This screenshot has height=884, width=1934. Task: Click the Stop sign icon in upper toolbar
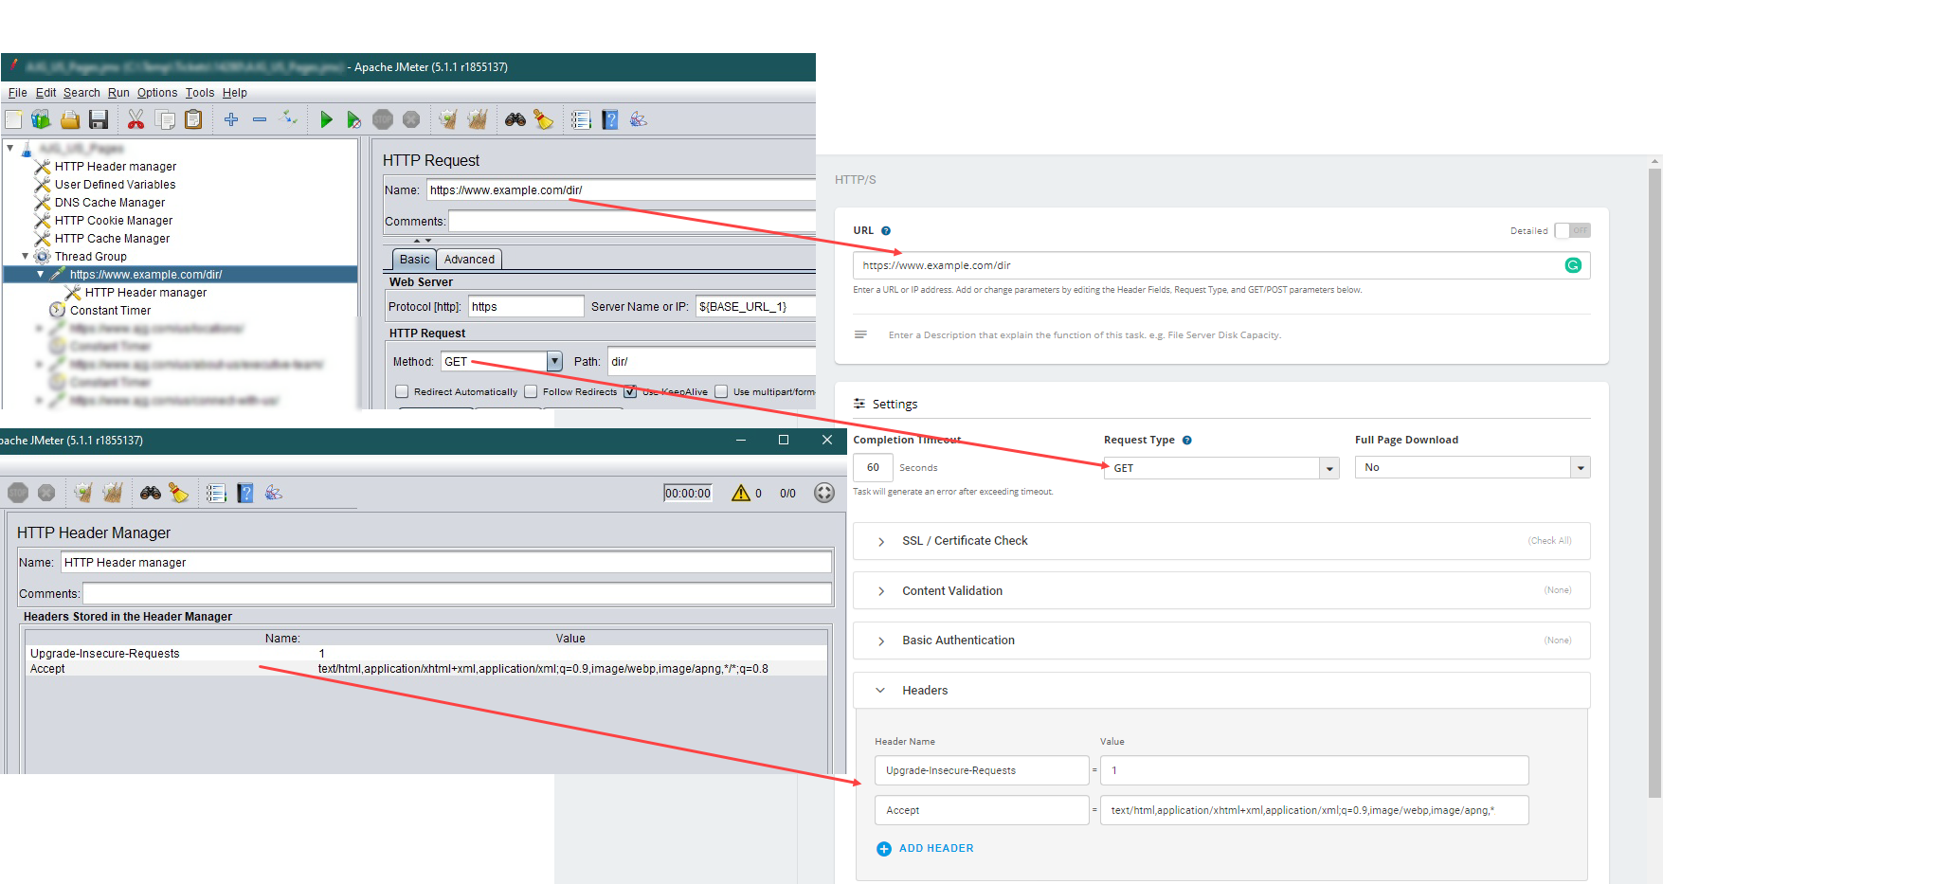[x=383, y=119]
